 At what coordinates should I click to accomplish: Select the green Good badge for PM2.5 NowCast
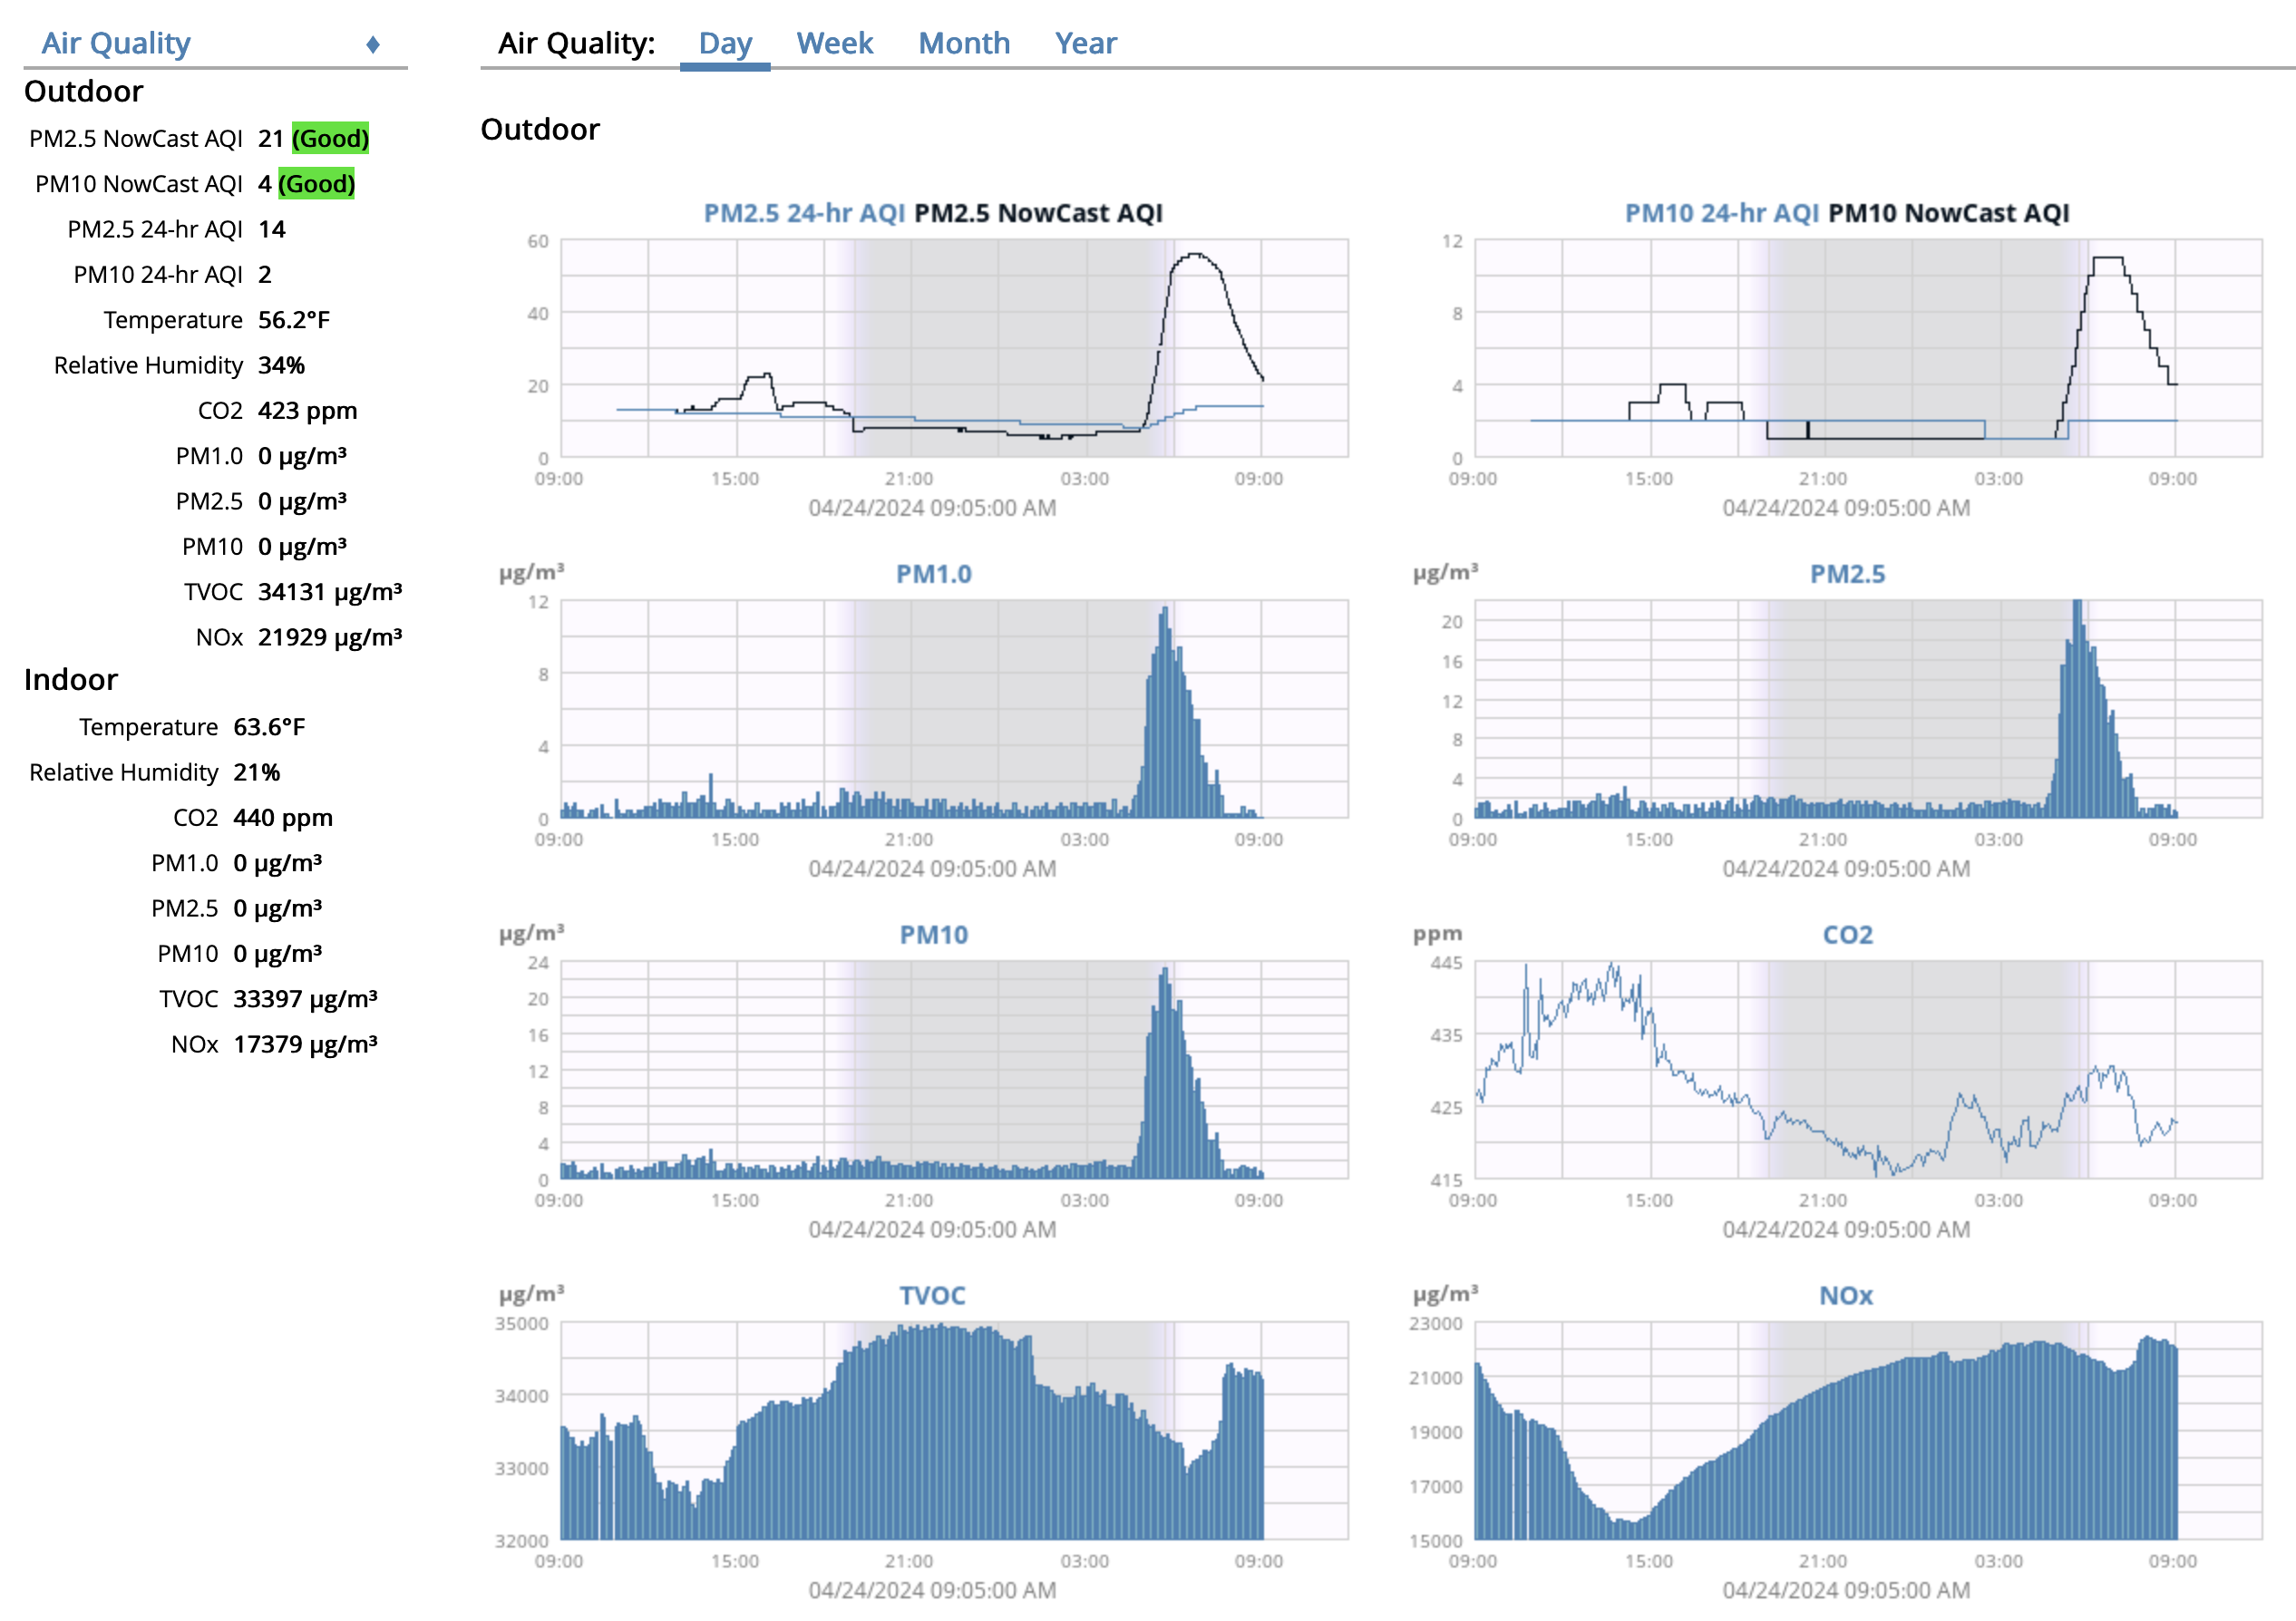click(330, 138)
